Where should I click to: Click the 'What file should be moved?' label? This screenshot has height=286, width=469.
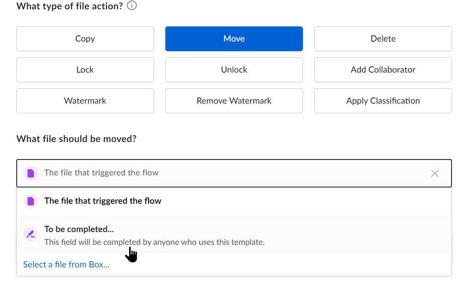point(77,139)
